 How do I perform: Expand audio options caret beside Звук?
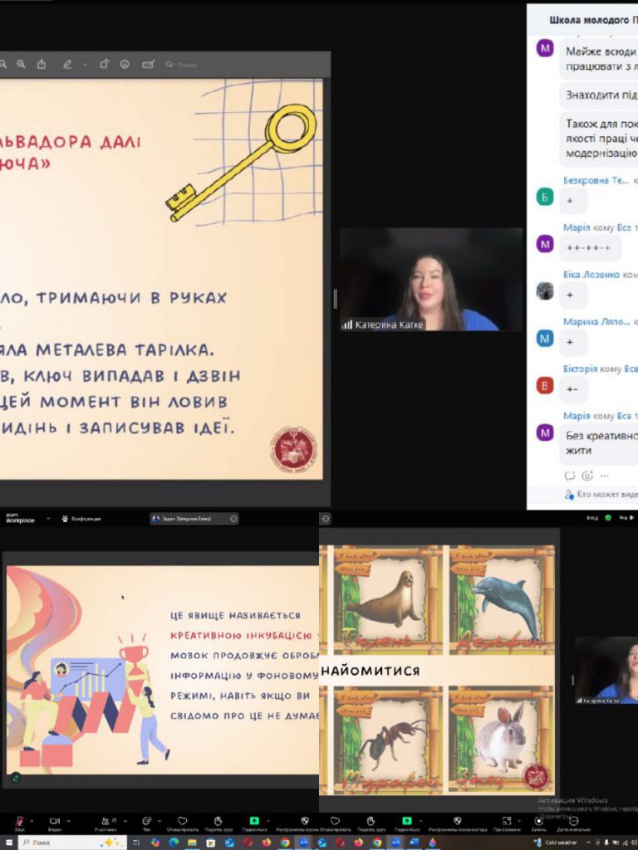[32, 821]
